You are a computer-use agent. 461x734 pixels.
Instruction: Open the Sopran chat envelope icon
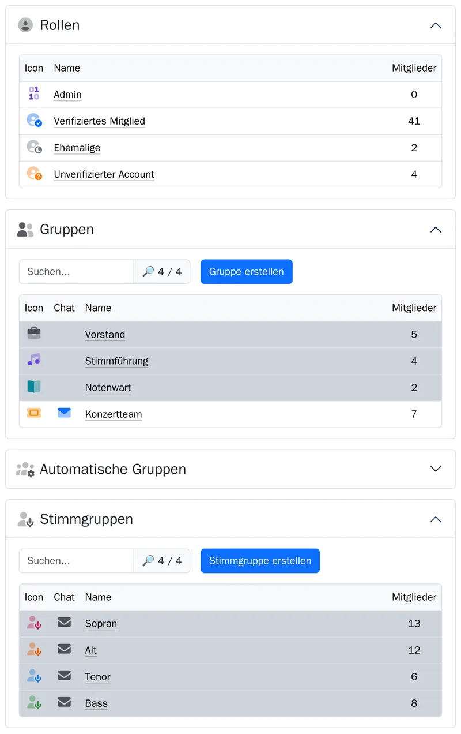click(x=64, y=622)
